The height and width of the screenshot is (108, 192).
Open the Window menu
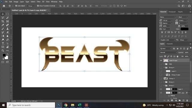pyautogui.click(x=54, y=2)
